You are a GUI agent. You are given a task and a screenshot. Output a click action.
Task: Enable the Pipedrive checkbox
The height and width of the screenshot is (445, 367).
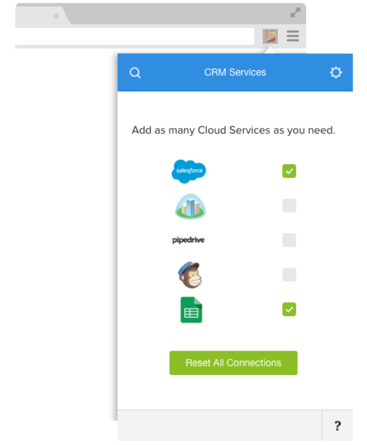[x=289, y=240]
